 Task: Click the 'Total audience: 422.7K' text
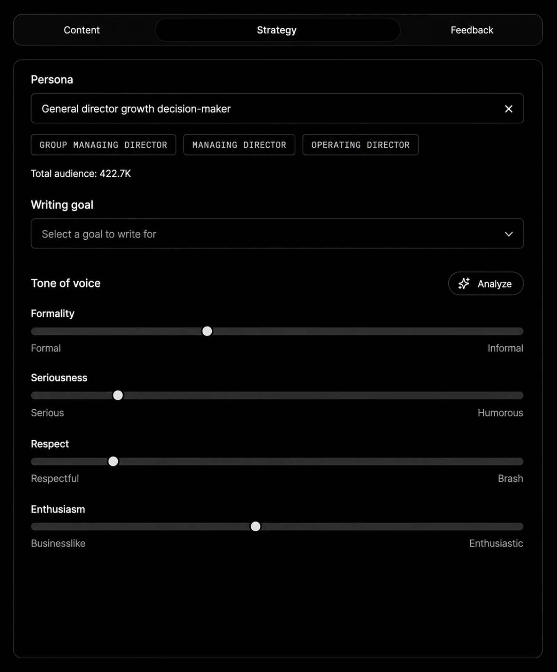(81, 173)
